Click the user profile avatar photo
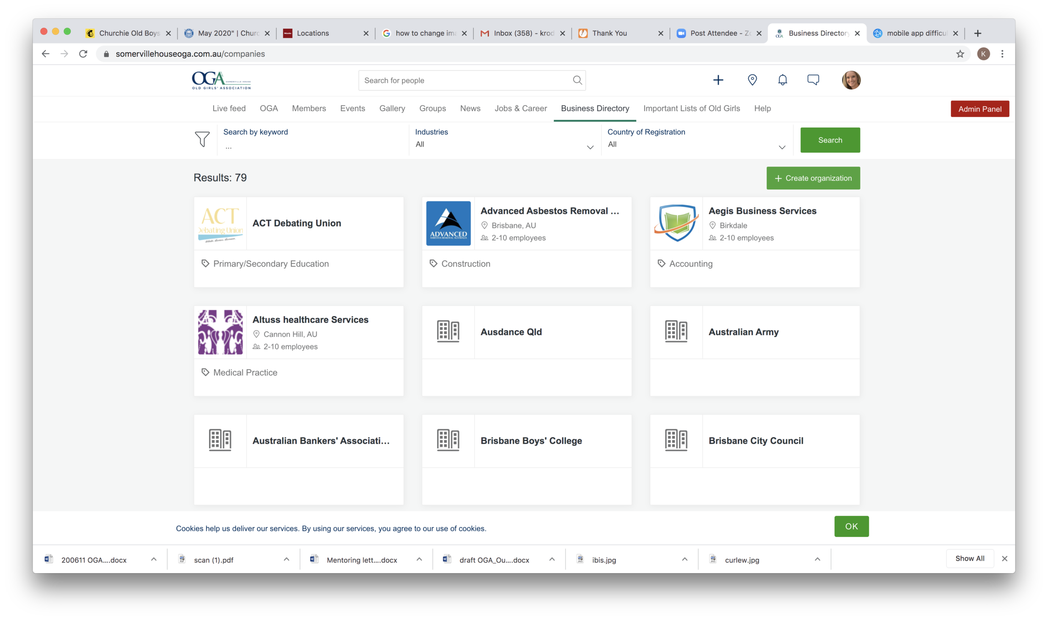 851,80
